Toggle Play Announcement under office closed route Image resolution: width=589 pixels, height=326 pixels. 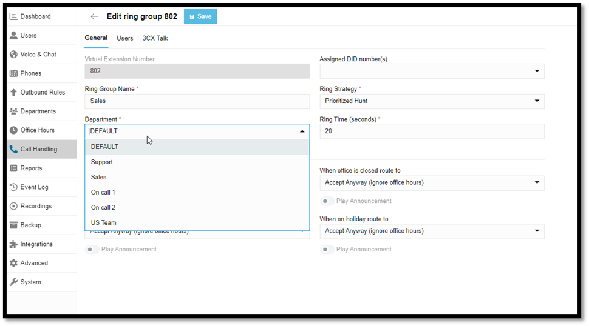click(x=327, y=201)
